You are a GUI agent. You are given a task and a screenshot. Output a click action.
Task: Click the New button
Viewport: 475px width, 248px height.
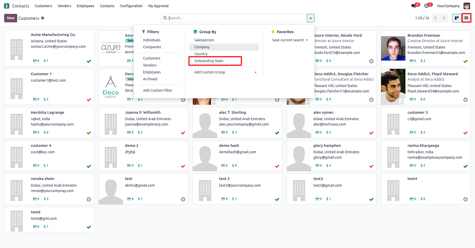click(x=11, y=18)
